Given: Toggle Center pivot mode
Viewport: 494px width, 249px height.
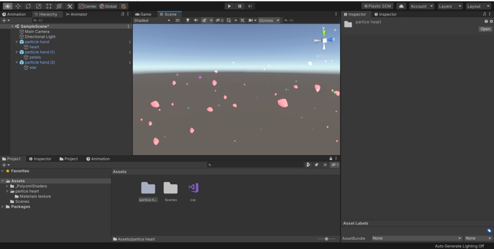Looking at the screenshot, I should point(88,6).
